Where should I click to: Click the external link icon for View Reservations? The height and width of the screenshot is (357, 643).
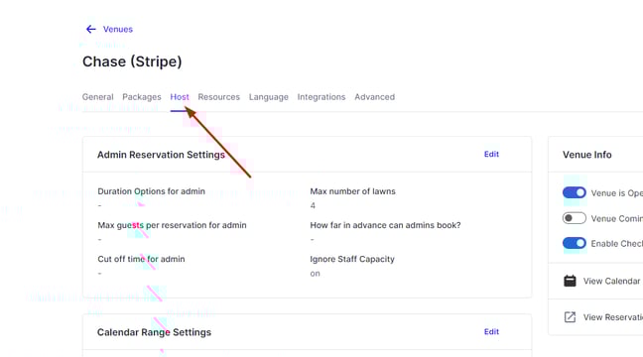570,316
